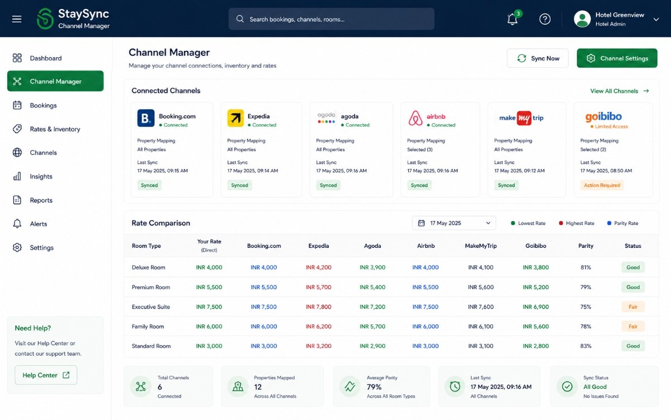Open Rates & Inventory section
Screen dimensions: 671x420
coord(55,129)
